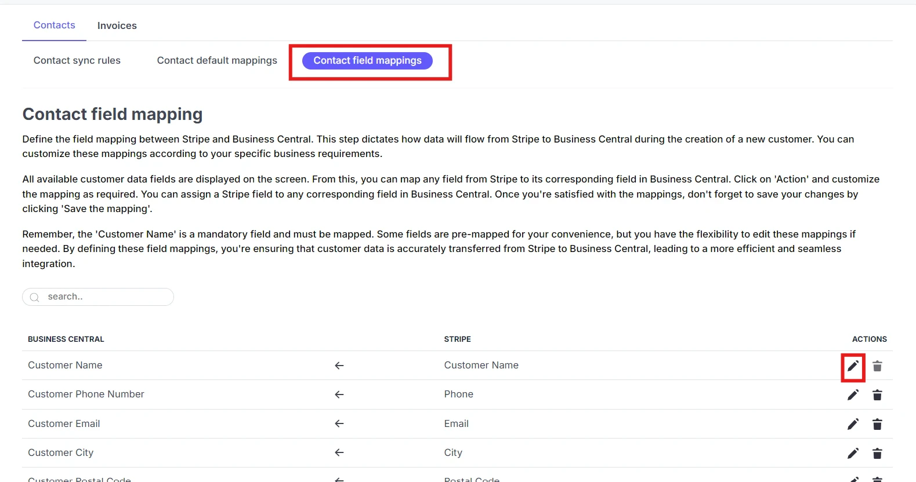Click the Stripe field Phone
This screenshot has height=482, width=916.
[459, 394]
